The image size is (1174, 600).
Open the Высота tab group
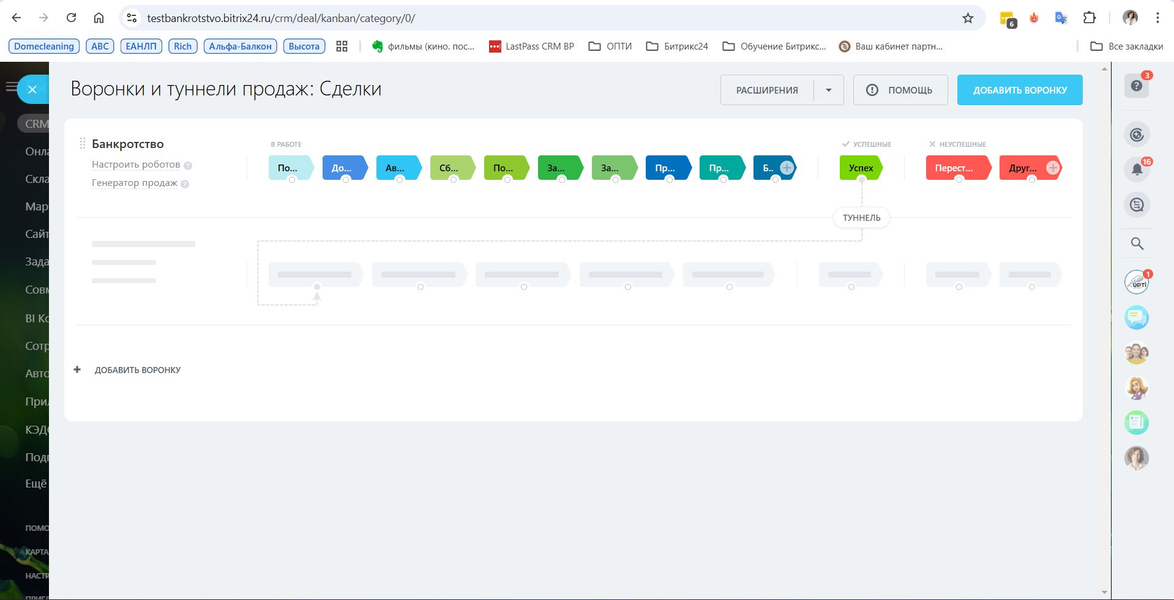click(x=304, y=46)
